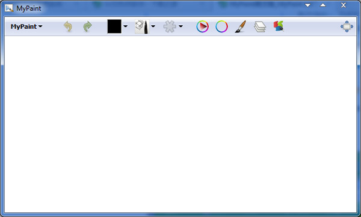Toggle fullscreen with the arrows icon
The width and height of the screenshot is (361, 217).
click(347, 26)
